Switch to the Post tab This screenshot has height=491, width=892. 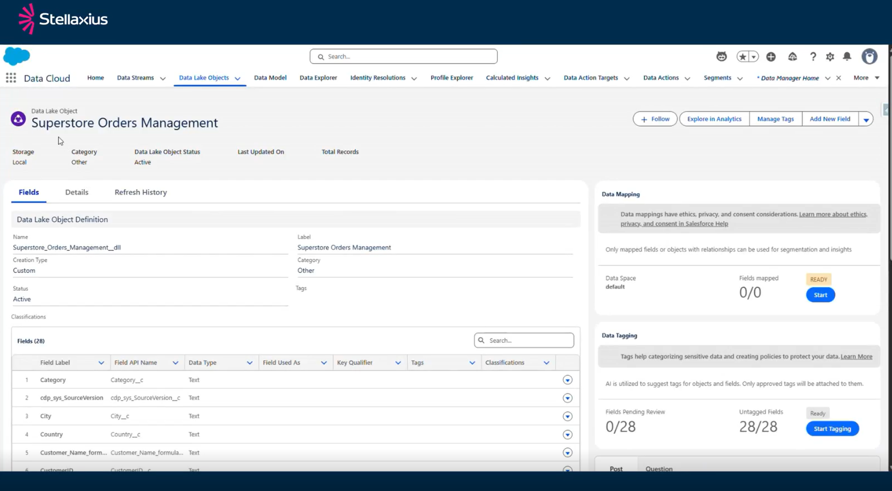pos(616,468)
